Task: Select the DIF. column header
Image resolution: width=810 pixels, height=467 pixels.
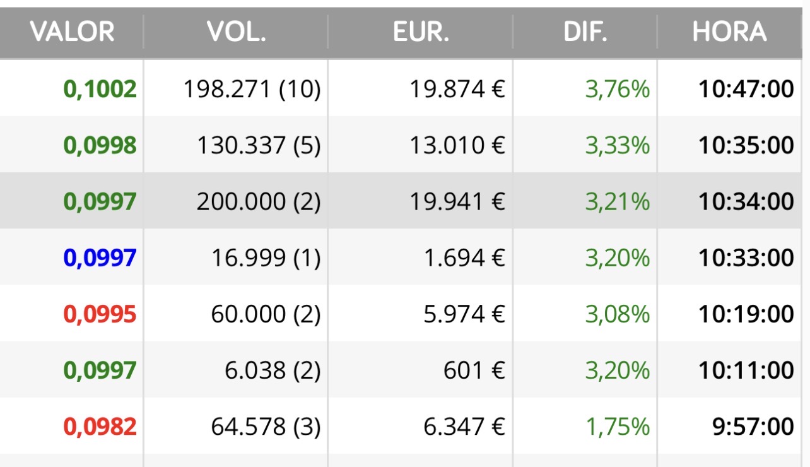Action: click(585, 32)
